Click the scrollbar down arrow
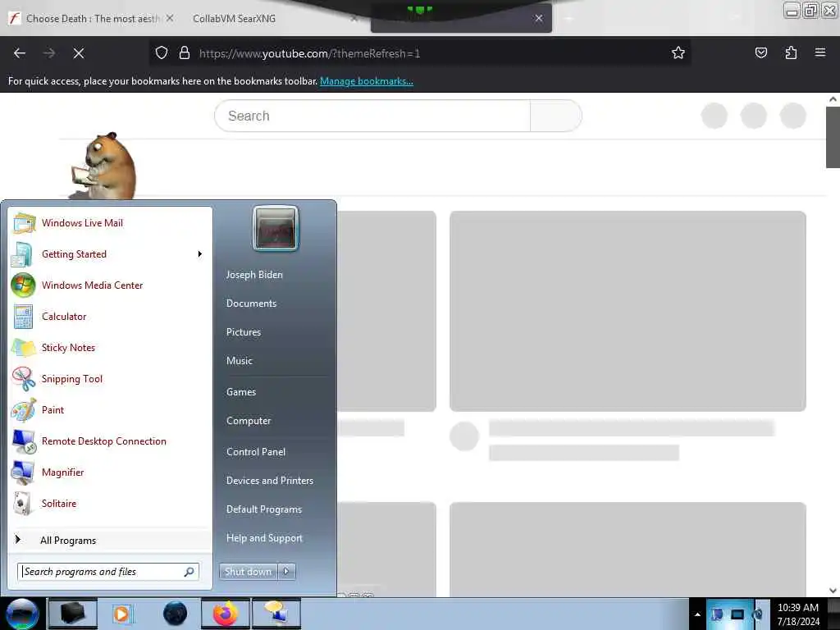Screen dimensions: 840x630 tap(833, 591)
